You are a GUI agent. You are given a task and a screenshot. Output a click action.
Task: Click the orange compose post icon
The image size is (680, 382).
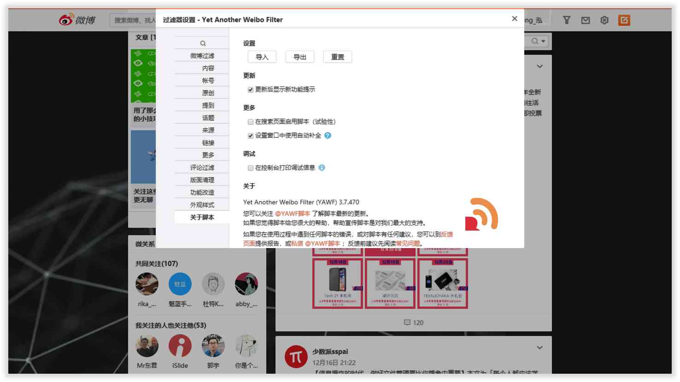click(624, 20)
